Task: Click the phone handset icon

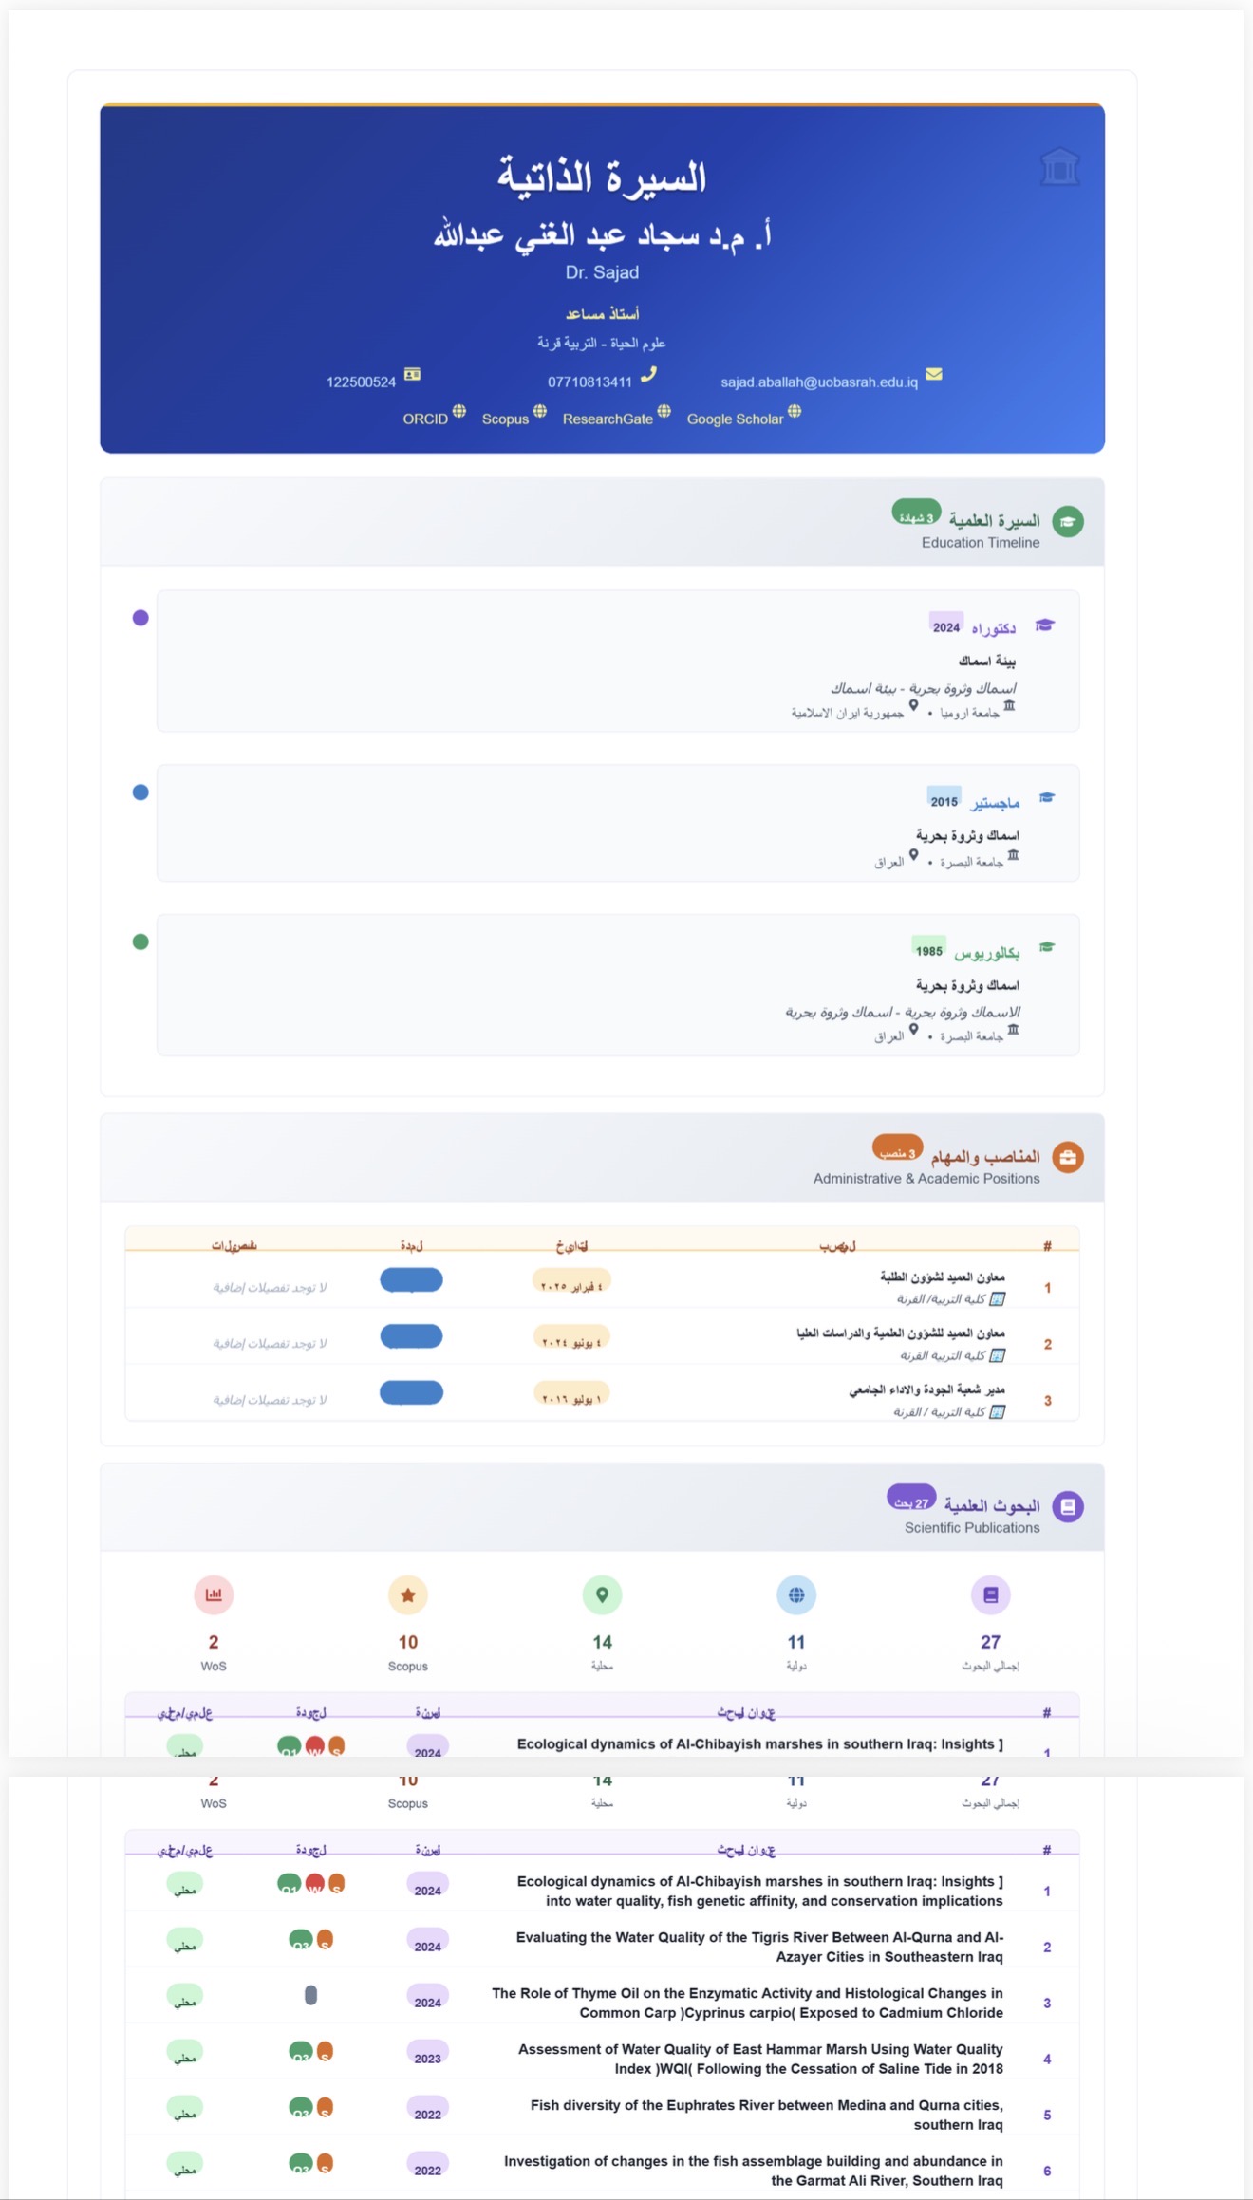Action: 648,375
